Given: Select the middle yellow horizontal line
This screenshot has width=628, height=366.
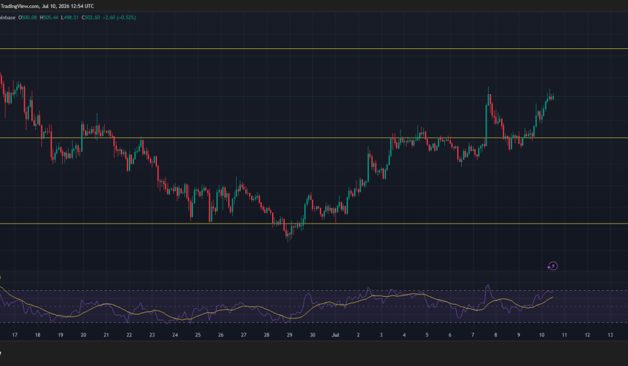Looking at the screenshot, I should tap(314, 138).
